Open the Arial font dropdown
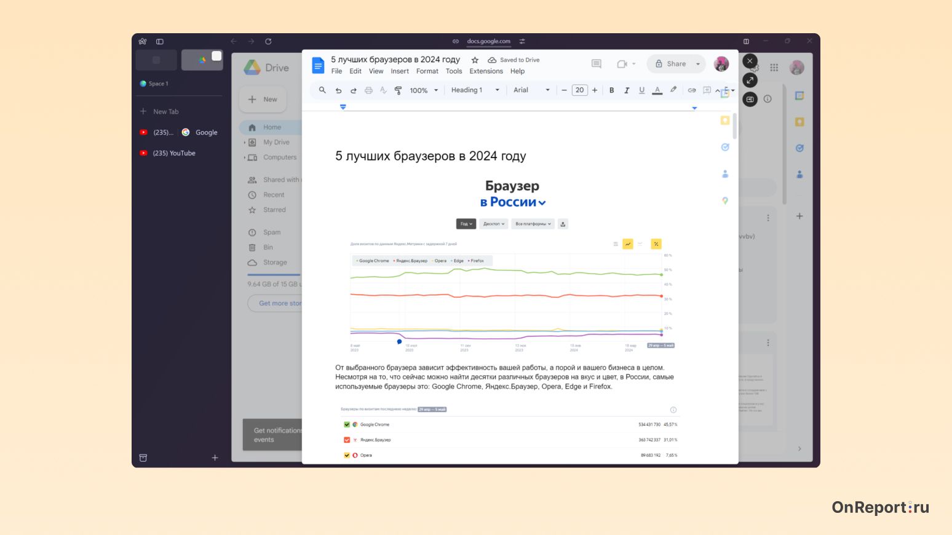The width and height of the screenshot is (952, 535). [x=531, y=90]
